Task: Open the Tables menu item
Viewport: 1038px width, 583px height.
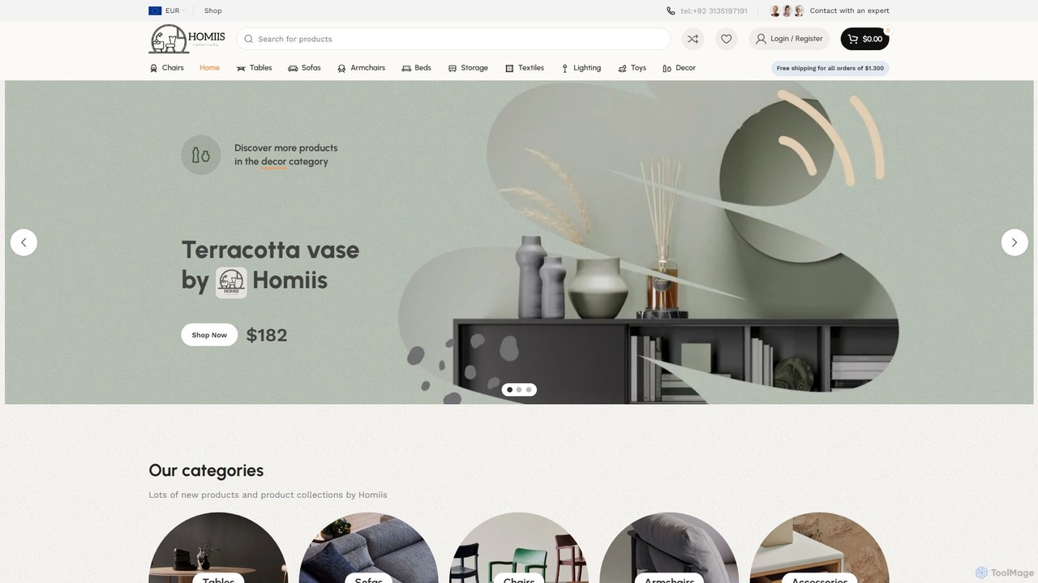Action: point(254,68)
